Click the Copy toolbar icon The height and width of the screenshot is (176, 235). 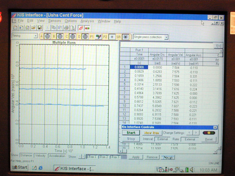click(x=54, y=28)
